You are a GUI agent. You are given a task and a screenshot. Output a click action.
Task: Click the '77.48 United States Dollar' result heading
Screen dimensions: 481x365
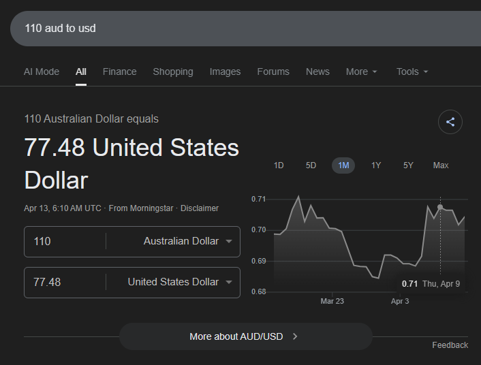click(131, 164)
